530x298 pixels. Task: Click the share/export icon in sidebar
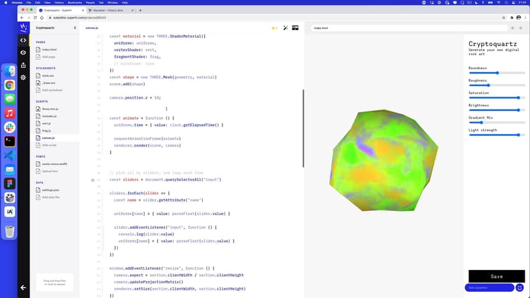click(24, 65)
